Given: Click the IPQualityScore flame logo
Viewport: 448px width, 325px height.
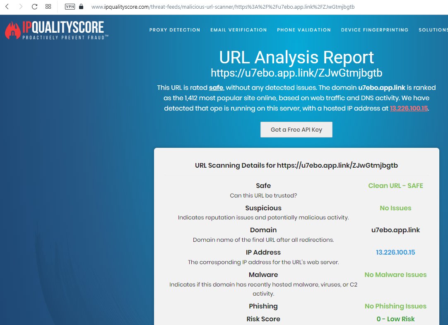Looking at the screenshot, I should 12,30.
